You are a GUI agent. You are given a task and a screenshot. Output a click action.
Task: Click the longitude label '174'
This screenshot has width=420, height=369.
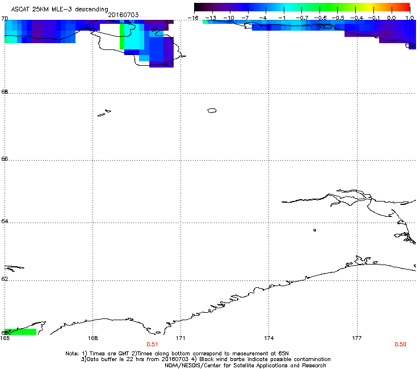click(268, 338)
